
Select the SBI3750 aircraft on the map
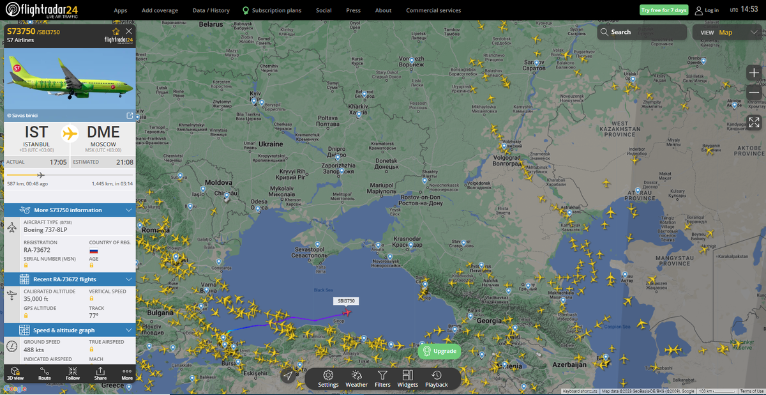[347, 312]
